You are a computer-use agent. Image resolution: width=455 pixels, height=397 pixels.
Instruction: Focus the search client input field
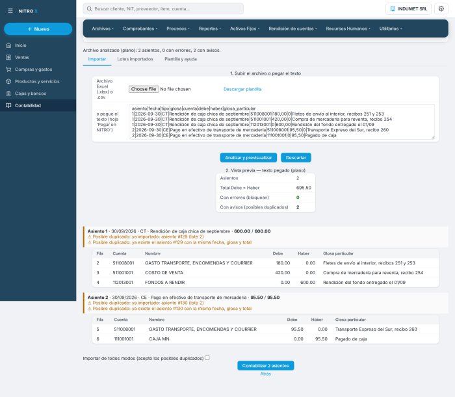[163, 8]
